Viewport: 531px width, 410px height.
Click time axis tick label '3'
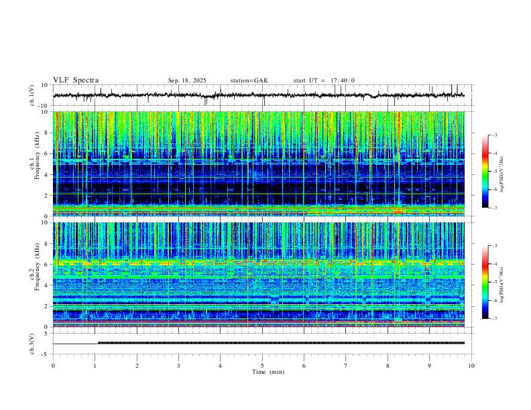click(x=178, y=366)
